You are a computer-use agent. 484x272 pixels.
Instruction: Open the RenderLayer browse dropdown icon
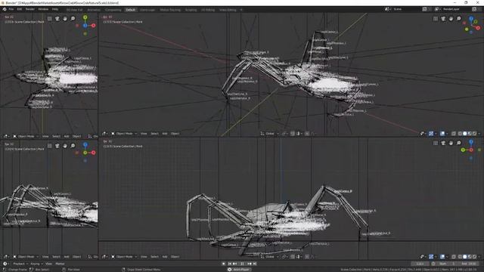pos(437,9)
